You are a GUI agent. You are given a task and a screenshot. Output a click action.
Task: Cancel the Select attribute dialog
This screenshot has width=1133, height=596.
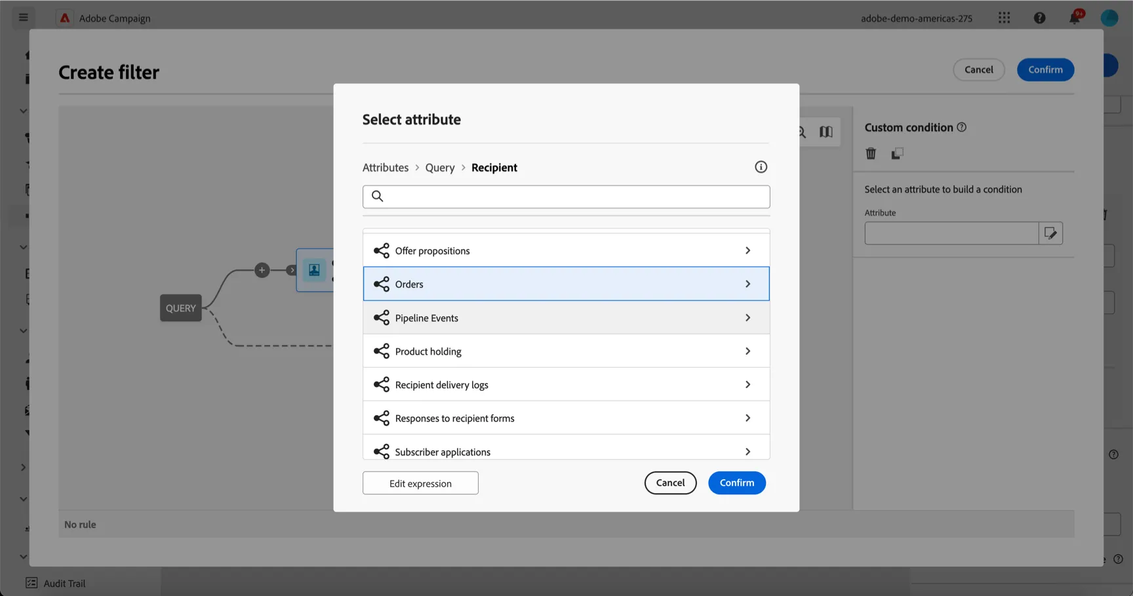click(670, 483)
